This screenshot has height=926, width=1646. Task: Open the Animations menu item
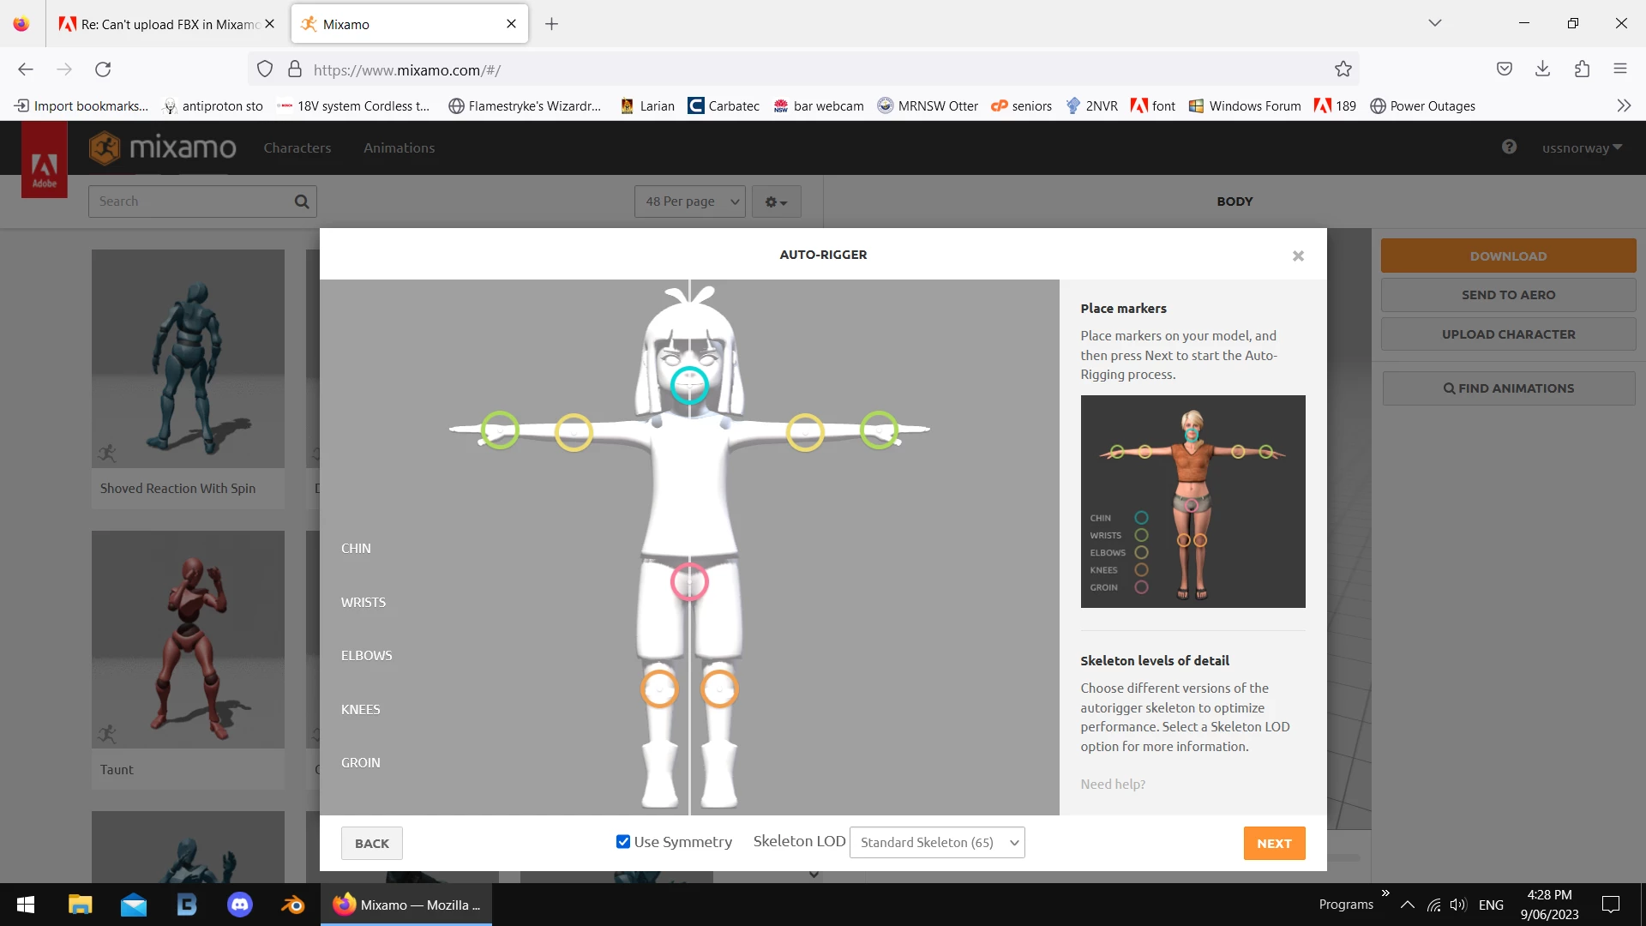(x=399, y=147)
